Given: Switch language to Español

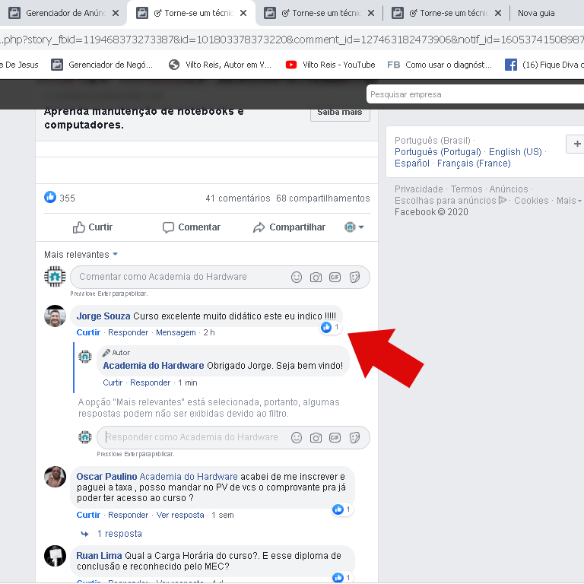Looking at the screenshot, I should click(x=412, y=163).
